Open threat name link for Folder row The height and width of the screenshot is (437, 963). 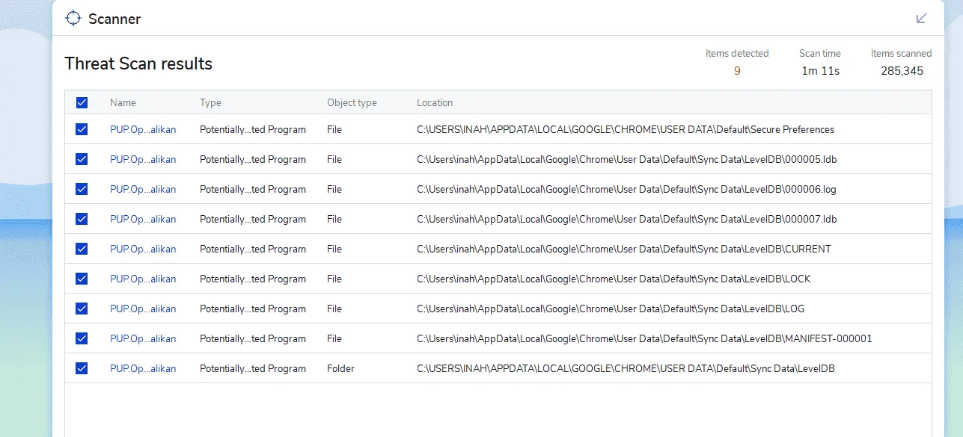click(x=143, y=368)
